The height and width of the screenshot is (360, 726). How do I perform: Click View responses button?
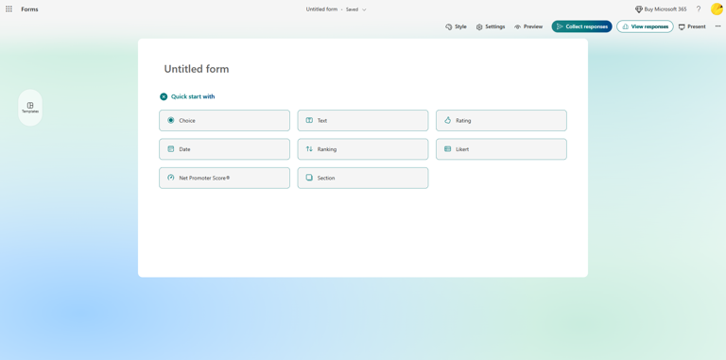(x=645, y=26)
